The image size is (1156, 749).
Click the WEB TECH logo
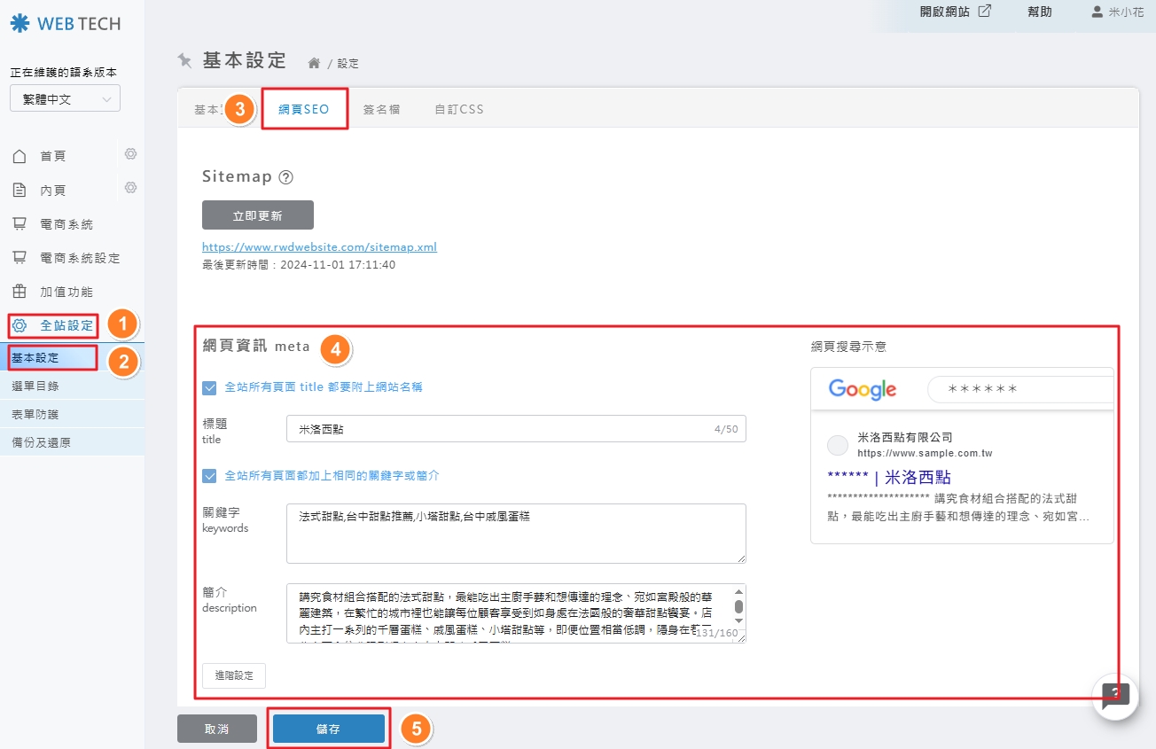click(66, 24)
